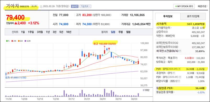Click the 1.26% dividend yield value
The image size is (210, 102).
202,81
